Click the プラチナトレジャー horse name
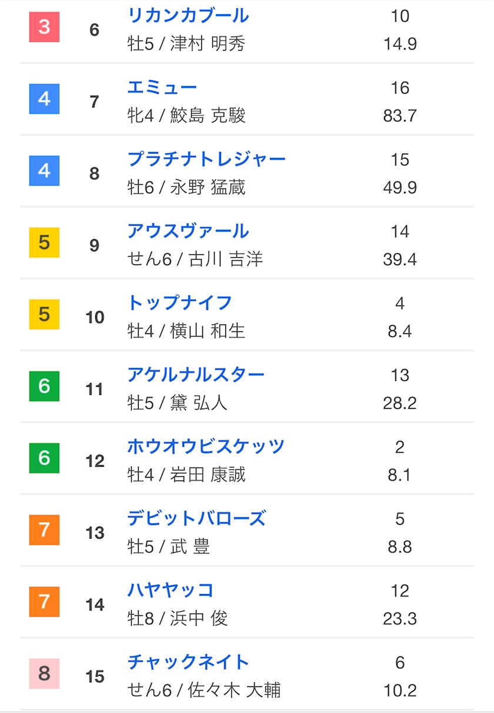 pyautogui.click(x=206, y=160)
